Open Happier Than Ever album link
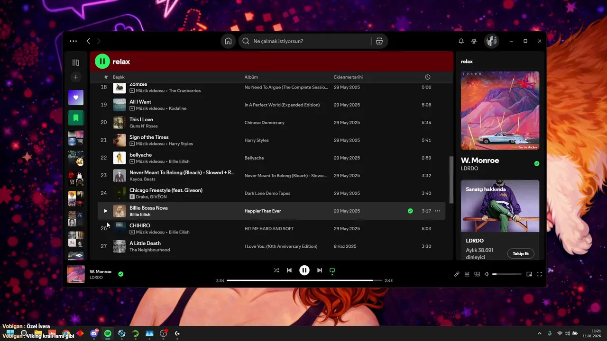Viewport: 607px width, 341px height. [263, 211]
